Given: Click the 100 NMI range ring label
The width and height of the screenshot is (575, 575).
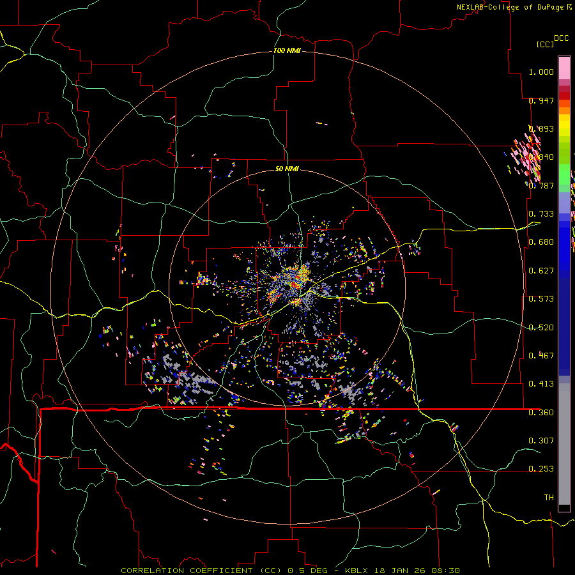Looking at the screenshot, I should click(287, 50).
